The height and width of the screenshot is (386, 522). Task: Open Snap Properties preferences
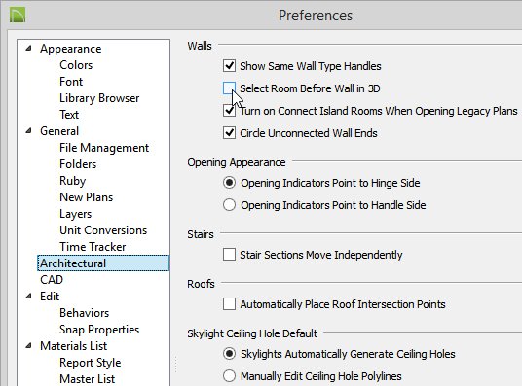click(99, 330)
